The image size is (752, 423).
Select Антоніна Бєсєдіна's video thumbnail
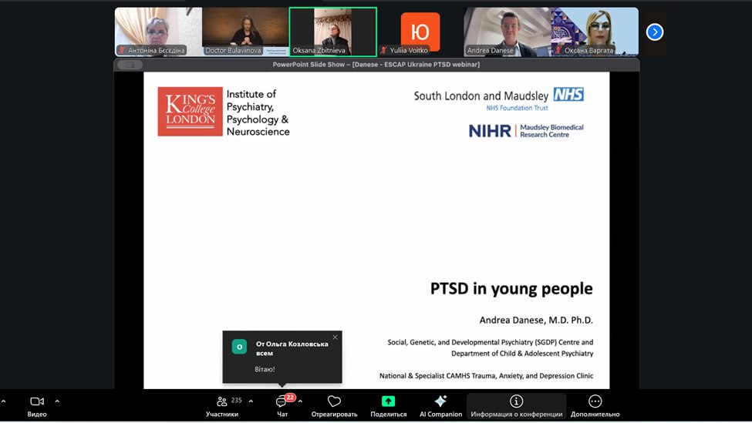pos(158,32)
